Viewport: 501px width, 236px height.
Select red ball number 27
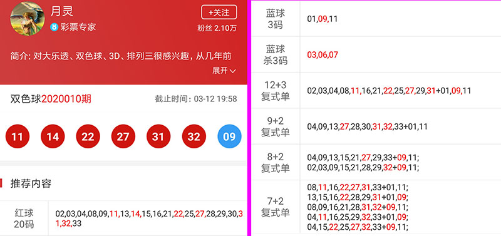[123, 136]
